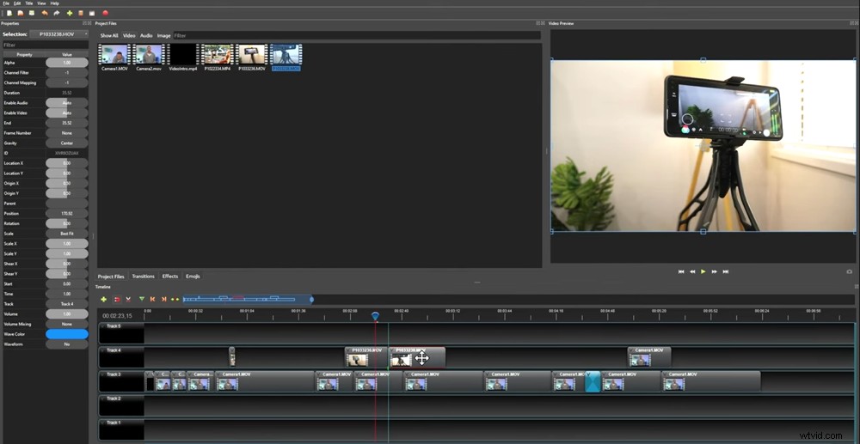Open the Selection clip dropdown
The width and height of the screenshot is (860, 444).
[x=58, y=34]
